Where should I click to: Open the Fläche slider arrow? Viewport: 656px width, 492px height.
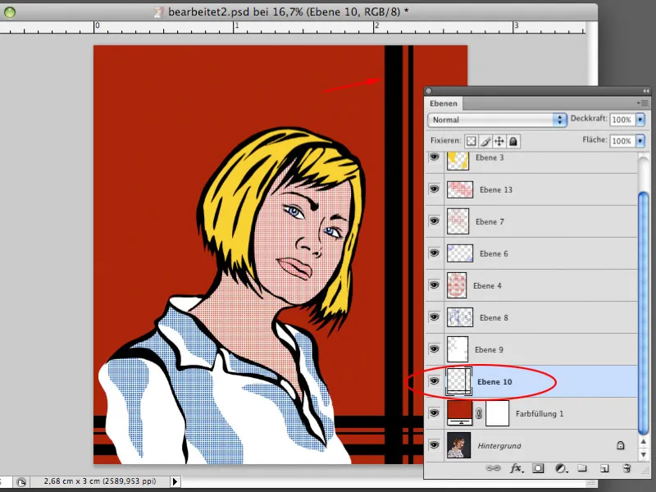coord(640,140)
